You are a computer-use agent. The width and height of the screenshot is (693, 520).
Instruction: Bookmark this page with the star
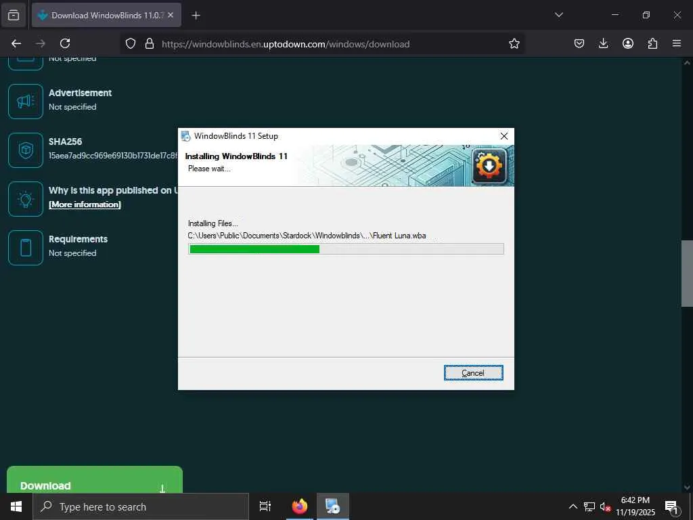click(x=514, y=43)
